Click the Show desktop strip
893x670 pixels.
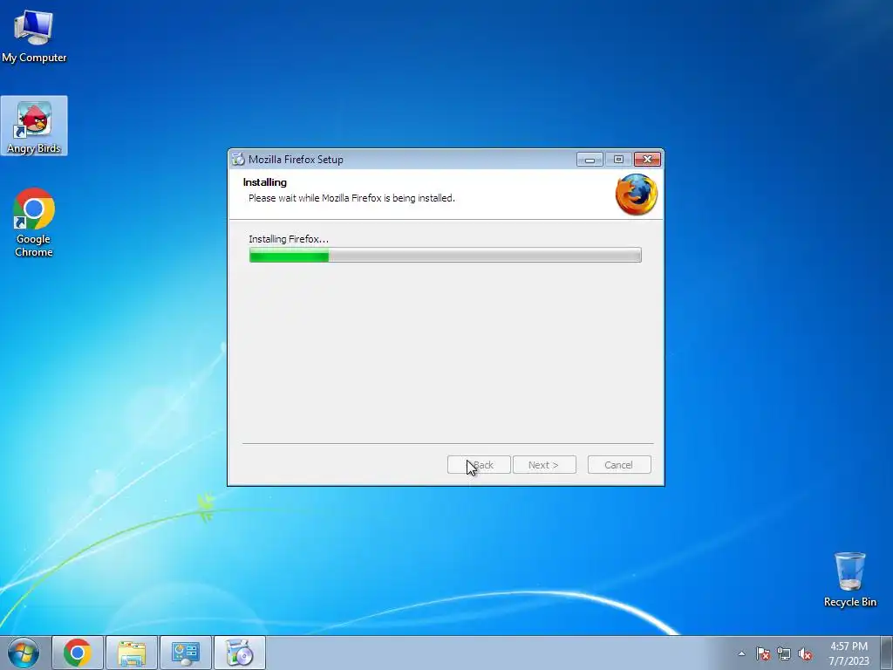click(x=887, y=653)
